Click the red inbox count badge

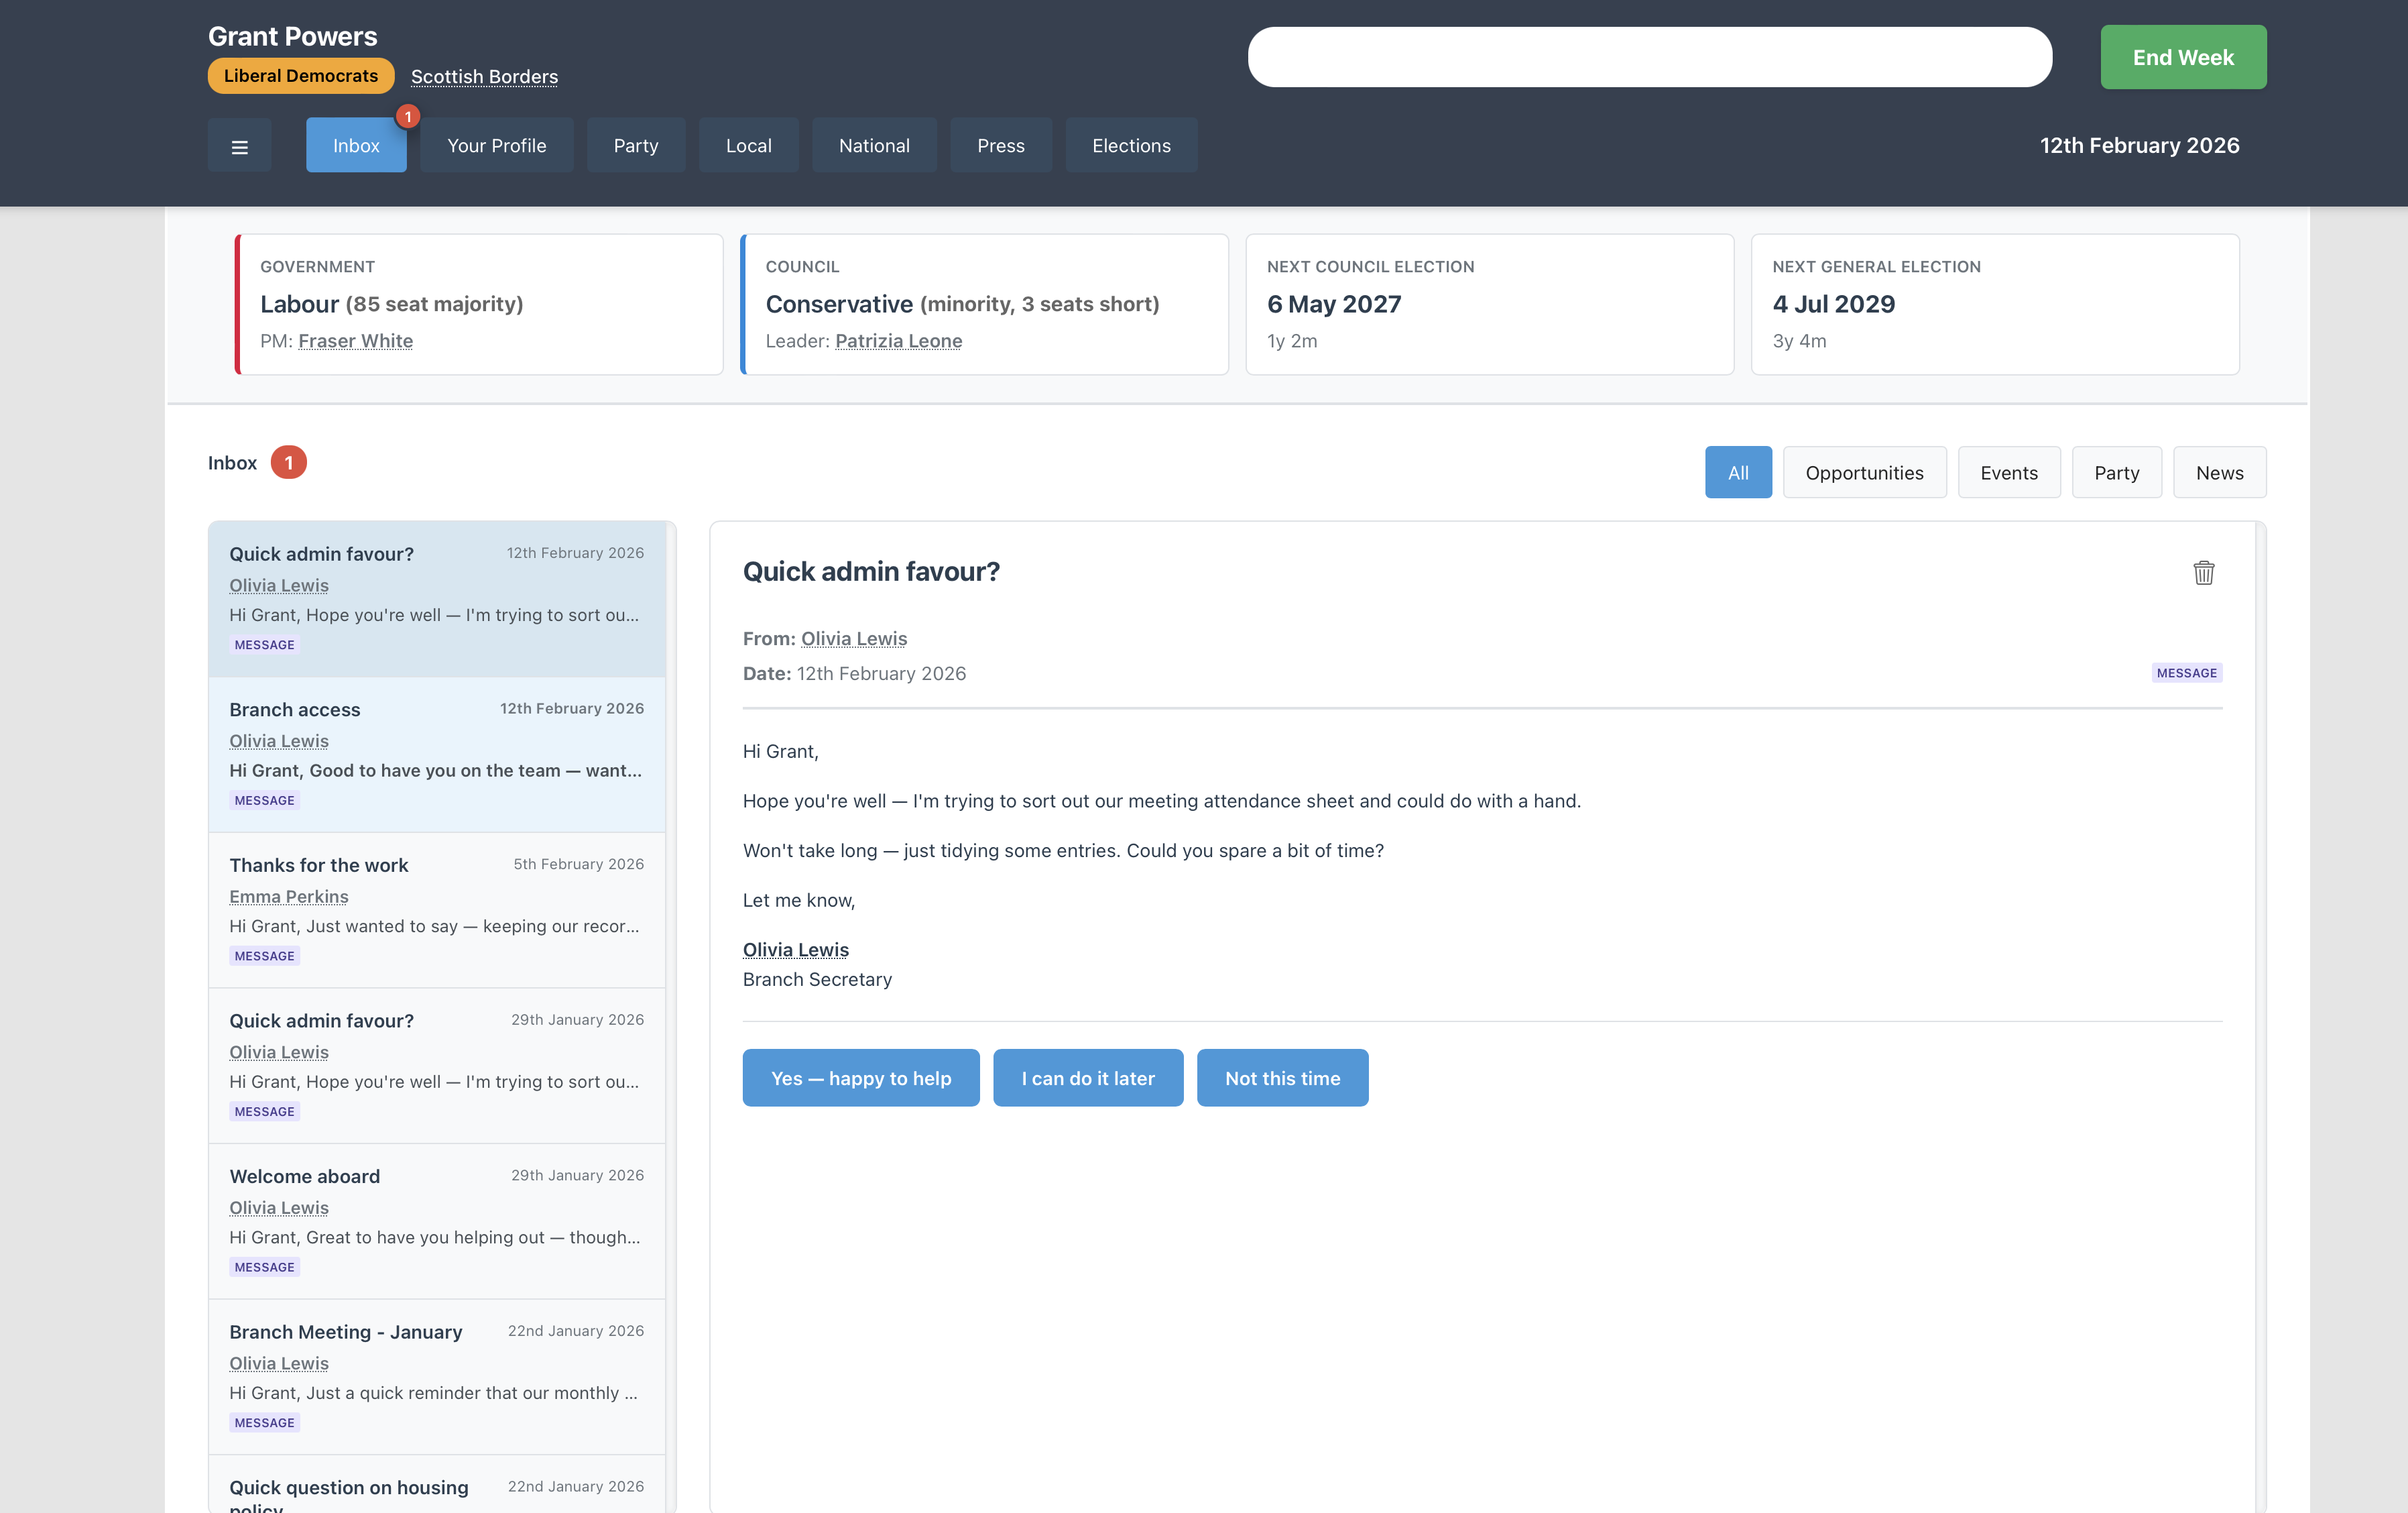288,462
